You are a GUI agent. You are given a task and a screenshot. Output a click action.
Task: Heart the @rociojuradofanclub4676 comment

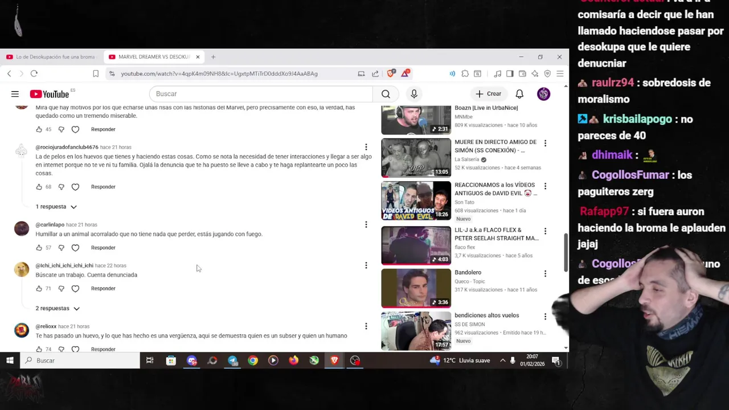75,187
